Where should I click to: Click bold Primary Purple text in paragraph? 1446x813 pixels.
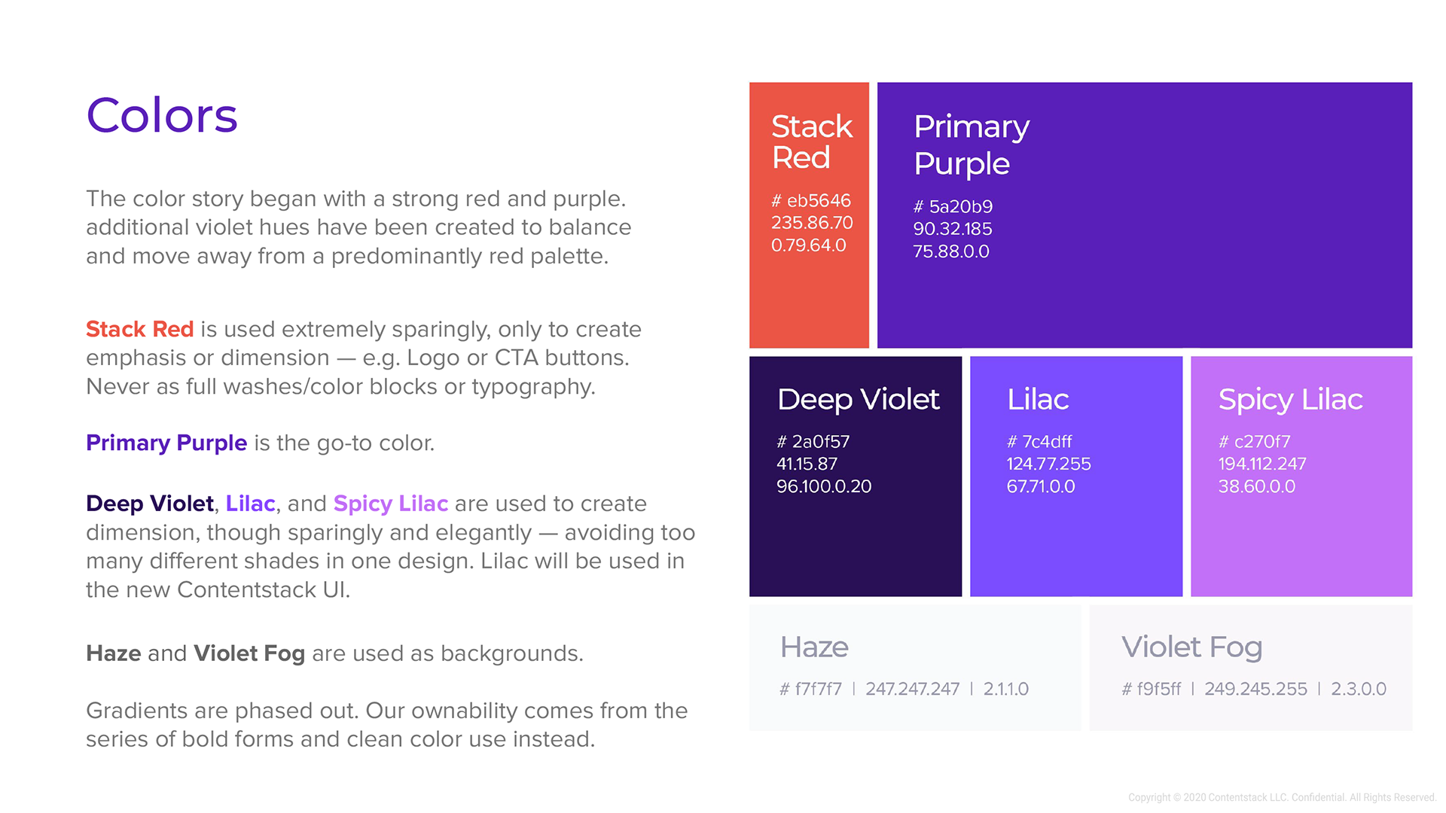tap(166, 443)
